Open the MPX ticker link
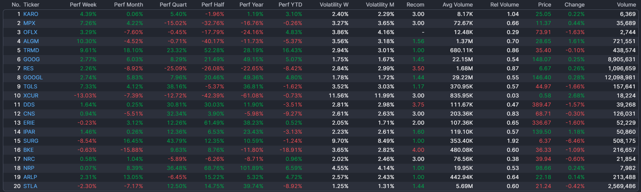 point(29,23)
